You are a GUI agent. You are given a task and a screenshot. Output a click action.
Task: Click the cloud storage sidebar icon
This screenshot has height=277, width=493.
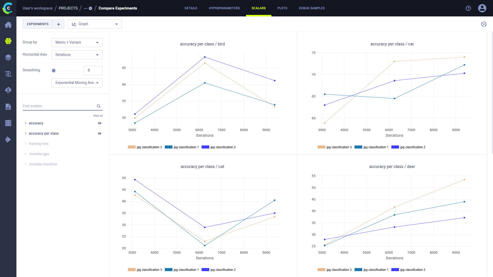coord(8,90)
